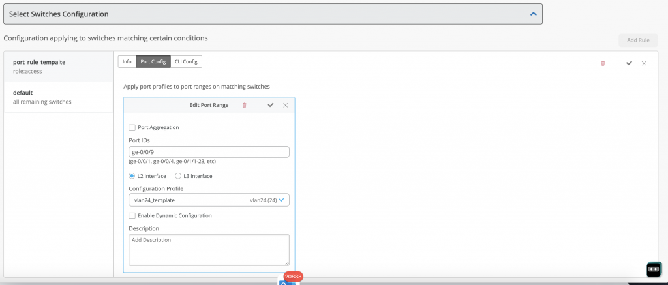This screenshot has width=668, height=285.
Task: Save port range with Edit Port Range checkmark
Action: pos(271,105)
